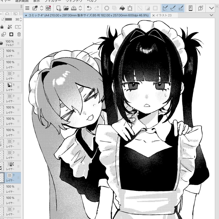The width and height of the screenshot is (219, 219).
Task: Open the smartphone companion mode icon
Action: click(191, 8)
